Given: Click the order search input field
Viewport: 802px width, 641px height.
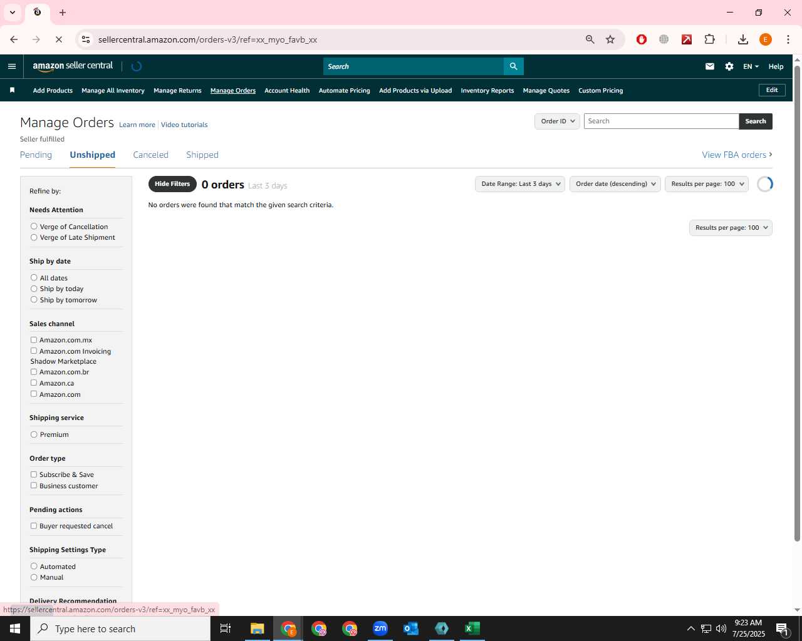Looking at the screenshot, I should (x=661, y=121).
